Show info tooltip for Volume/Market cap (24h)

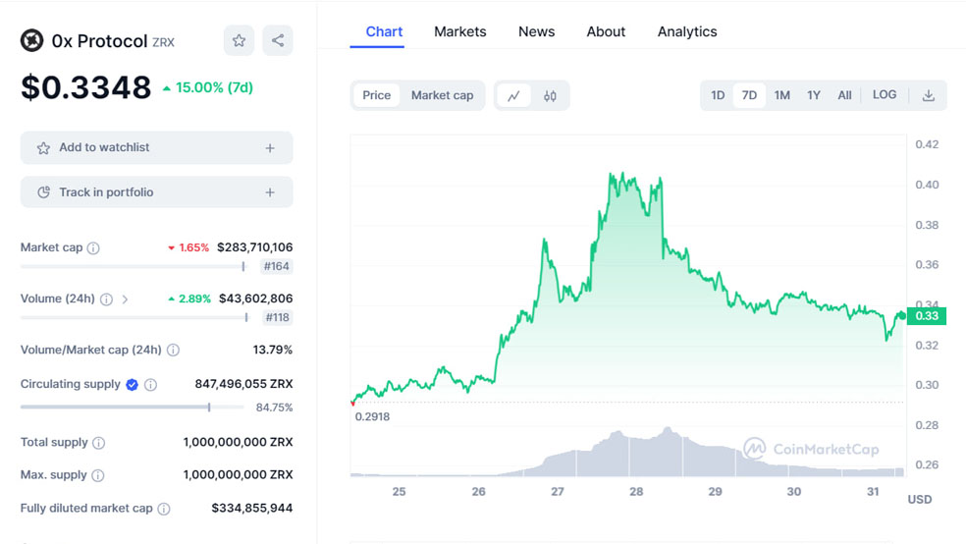coord(173,350)
